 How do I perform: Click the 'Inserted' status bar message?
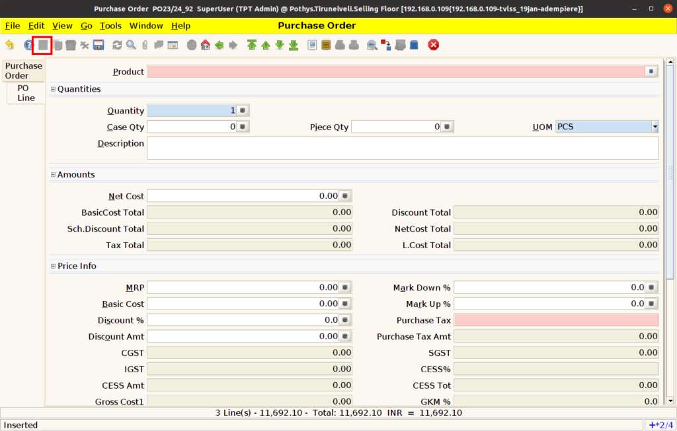click(20, 425)
